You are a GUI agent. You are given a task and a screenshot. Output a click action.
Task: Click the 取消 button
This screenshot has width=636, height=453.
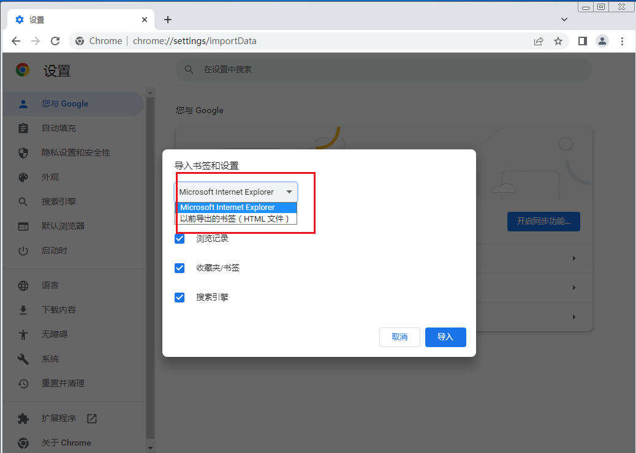(x=399, y=337)
